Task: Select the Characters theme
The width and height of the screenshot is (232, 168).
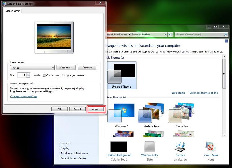Action: pos(182,116)
